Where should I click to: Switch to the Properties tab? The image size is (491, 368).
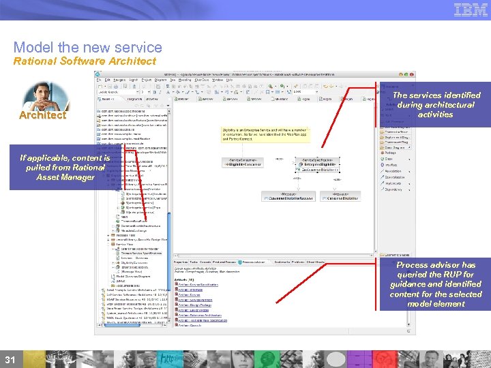[181, 262]
